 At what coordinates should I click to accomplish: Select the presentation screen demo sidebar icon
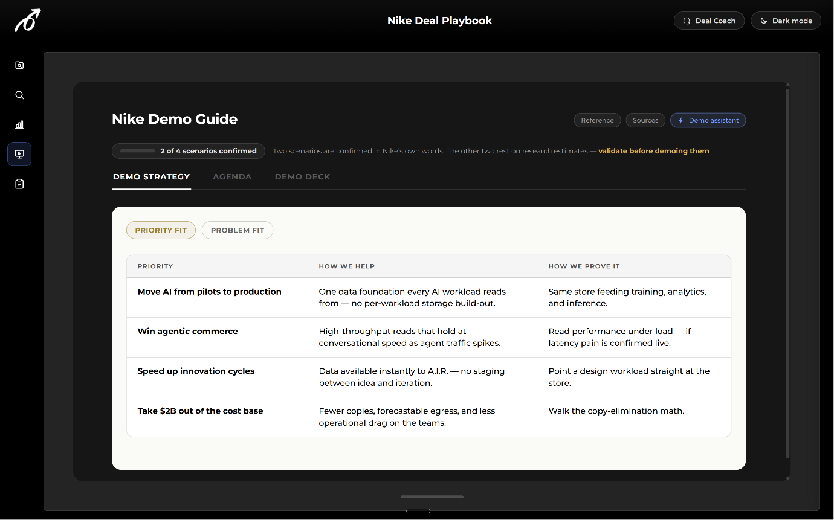point(19,154)
